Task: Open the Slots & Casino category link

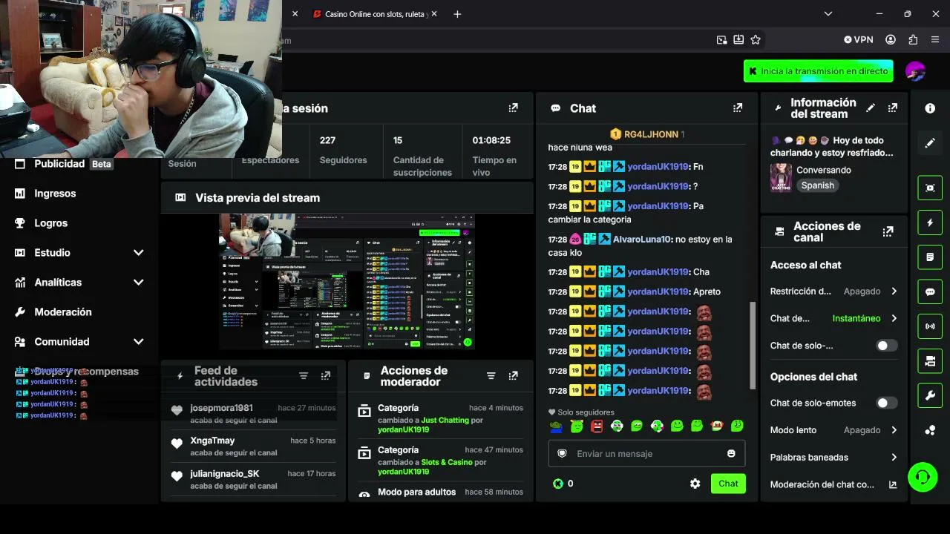Action: [447, 462]
